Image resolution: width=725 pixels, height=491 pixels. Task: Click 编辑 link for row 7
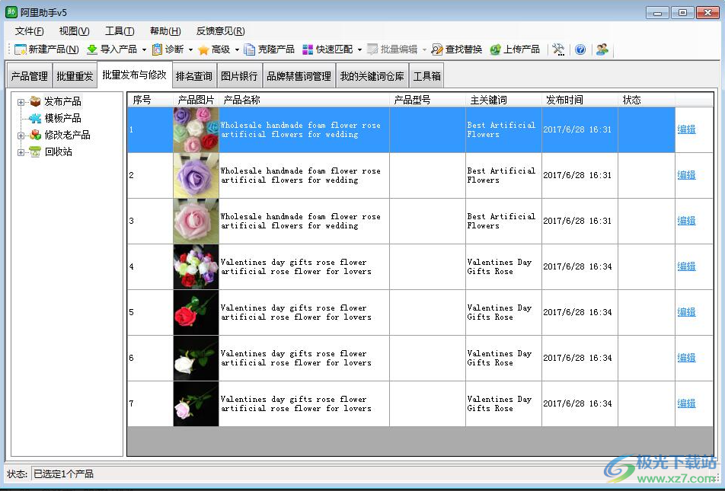pyautogui.click(x=686, y=403)
